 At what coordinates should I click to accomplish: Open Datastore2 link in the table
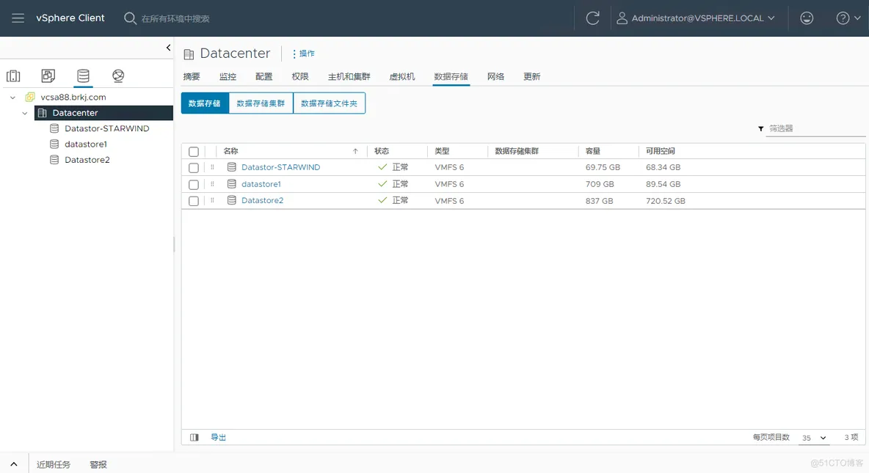[262, 200]
